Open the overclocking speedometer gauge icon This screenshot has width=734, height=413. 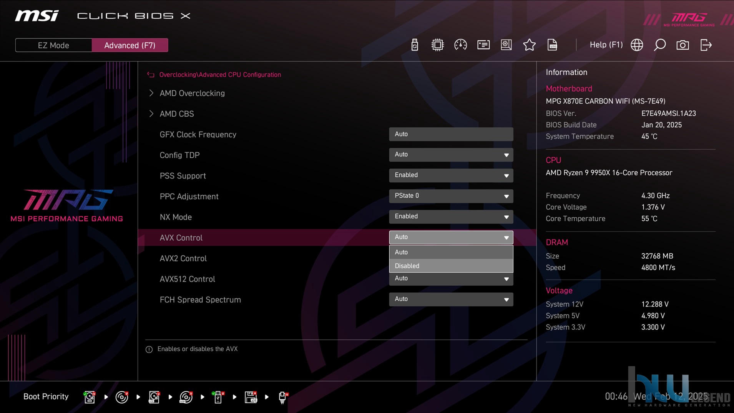[x=460, y=45]
